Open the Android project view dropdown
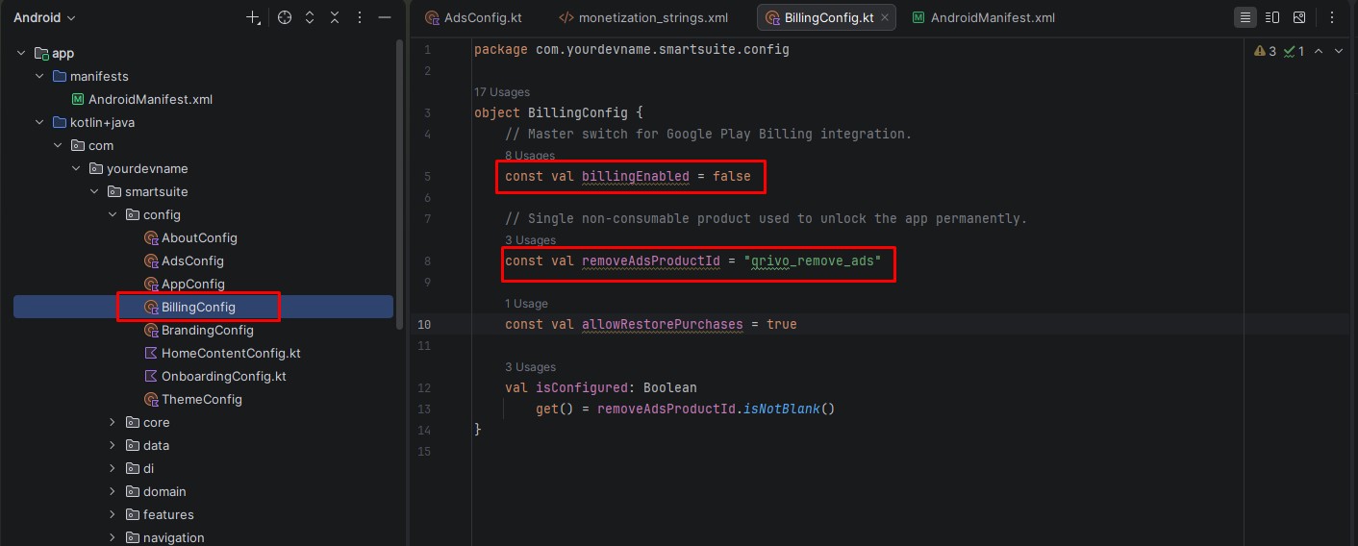 click(x=44, y=17)
